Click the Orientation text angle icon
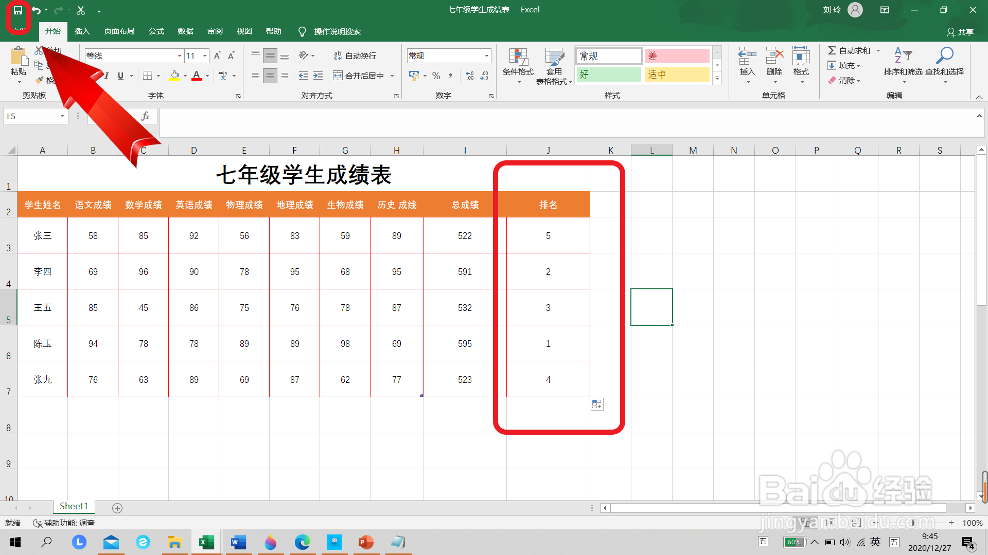988x555 pixels. (x=304, y=55)
